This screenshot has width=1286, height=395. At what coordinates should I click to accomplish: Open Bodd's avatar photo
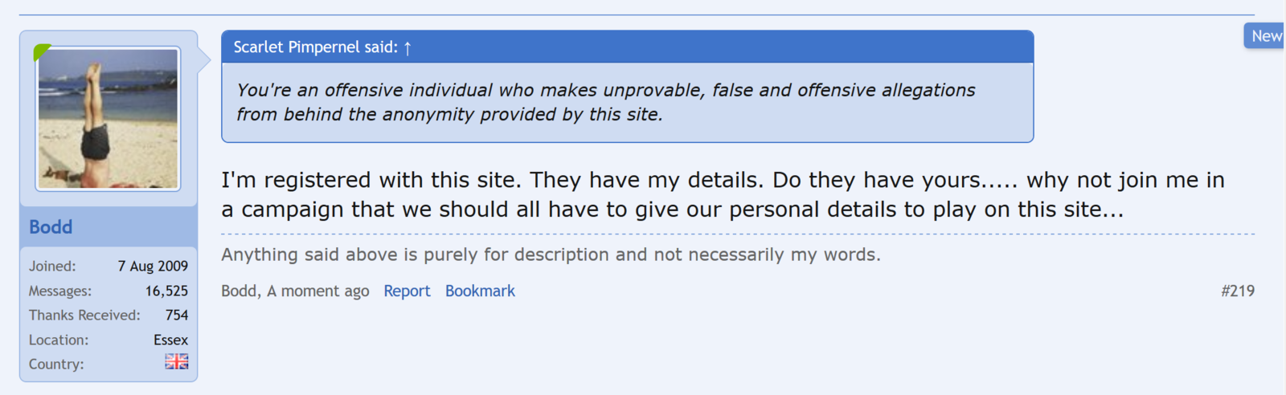[x=108, y=119]
